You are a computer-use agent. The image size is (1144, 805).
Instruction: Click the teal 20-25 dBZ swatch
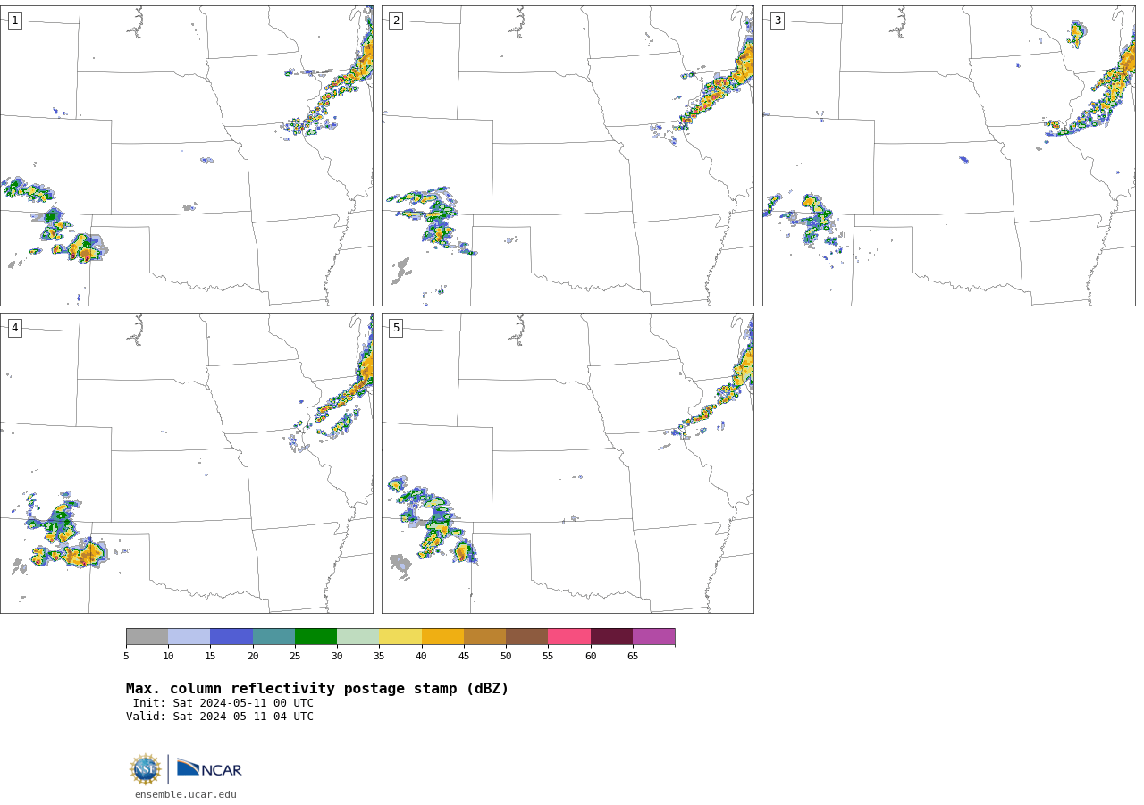(273, 636)
